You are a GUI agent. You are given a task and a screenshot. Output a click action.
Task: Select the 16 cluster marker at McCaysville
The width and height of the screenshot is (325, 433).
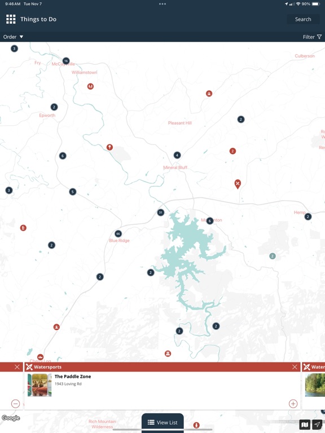[x=66, y=61]
